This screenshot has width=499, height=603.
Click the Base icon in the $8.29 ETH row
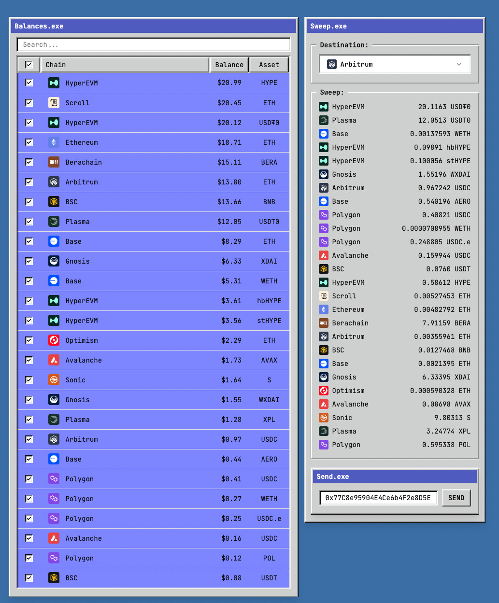tap(54, 241)
